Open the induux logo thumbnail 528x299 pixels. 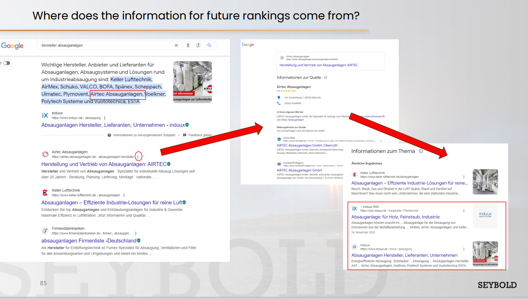pyautogui.click(x=485, y=216)
